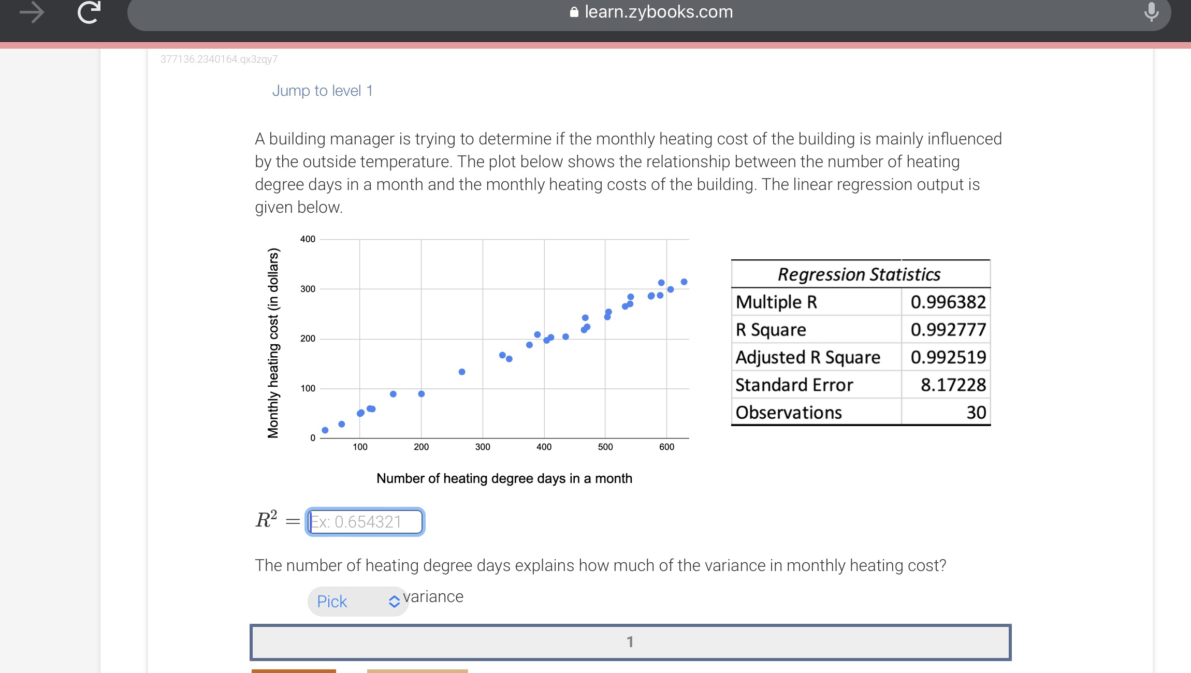Click the up-down chevron on Pick selector
1191x673 pixels.
point(394,602)
